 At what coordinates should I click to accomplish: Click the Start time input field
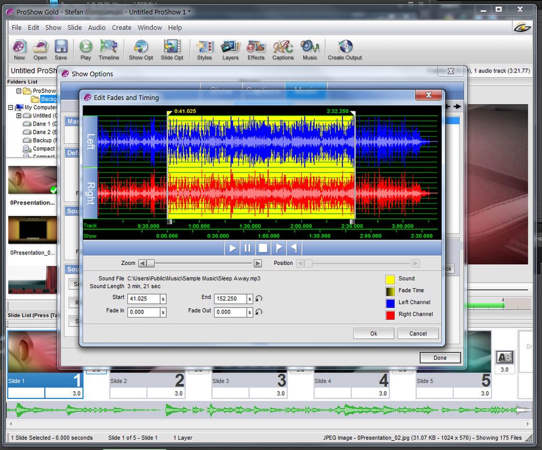144,298
